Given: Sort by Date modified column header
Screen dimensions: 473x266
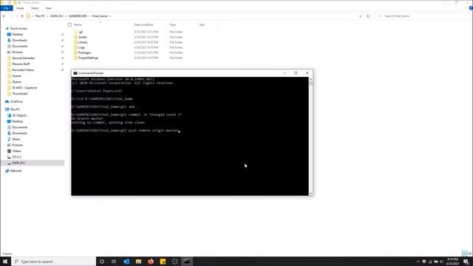Looking at the screenshot, I should coord(143,24).
